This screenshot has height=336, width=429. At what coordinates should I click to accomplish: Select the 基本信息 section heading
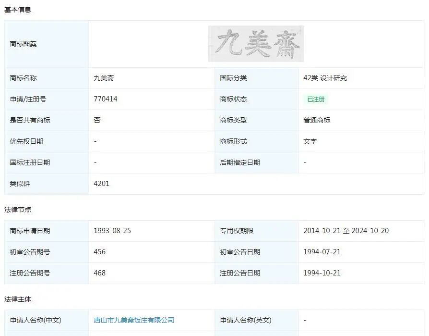18,10
